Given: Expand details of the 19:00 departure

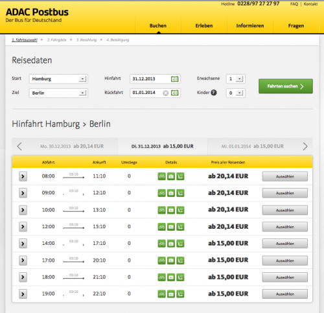Looking at the screenshot, I should click(23, 294).
